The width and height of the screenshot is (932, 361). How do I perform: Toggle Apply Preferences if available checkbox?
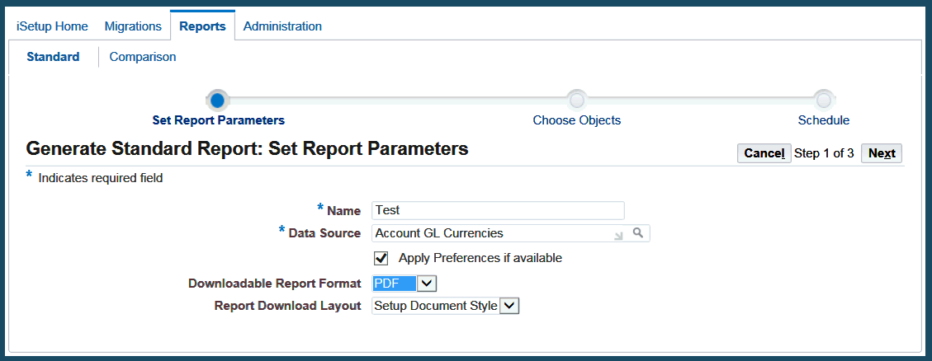(381, 258)
